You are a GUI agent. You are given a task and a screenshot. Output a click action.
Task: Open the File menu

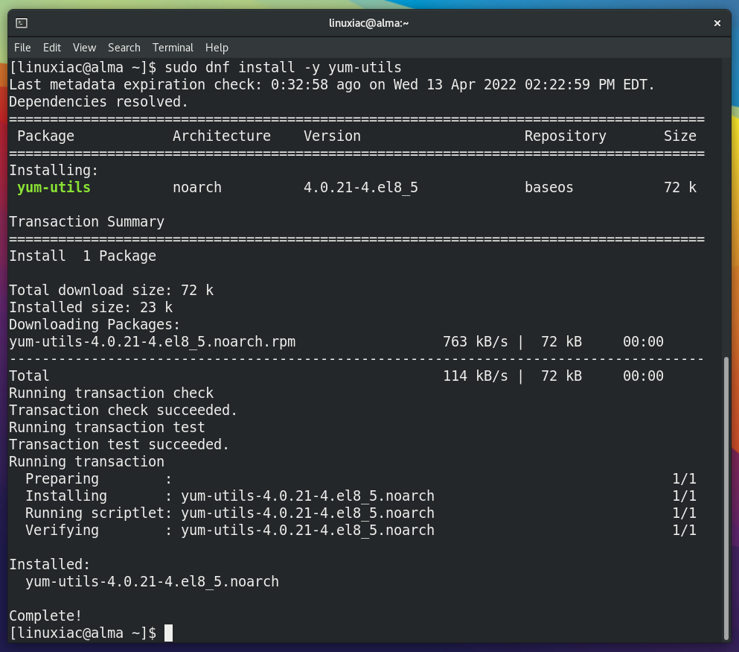click(22, 48)
